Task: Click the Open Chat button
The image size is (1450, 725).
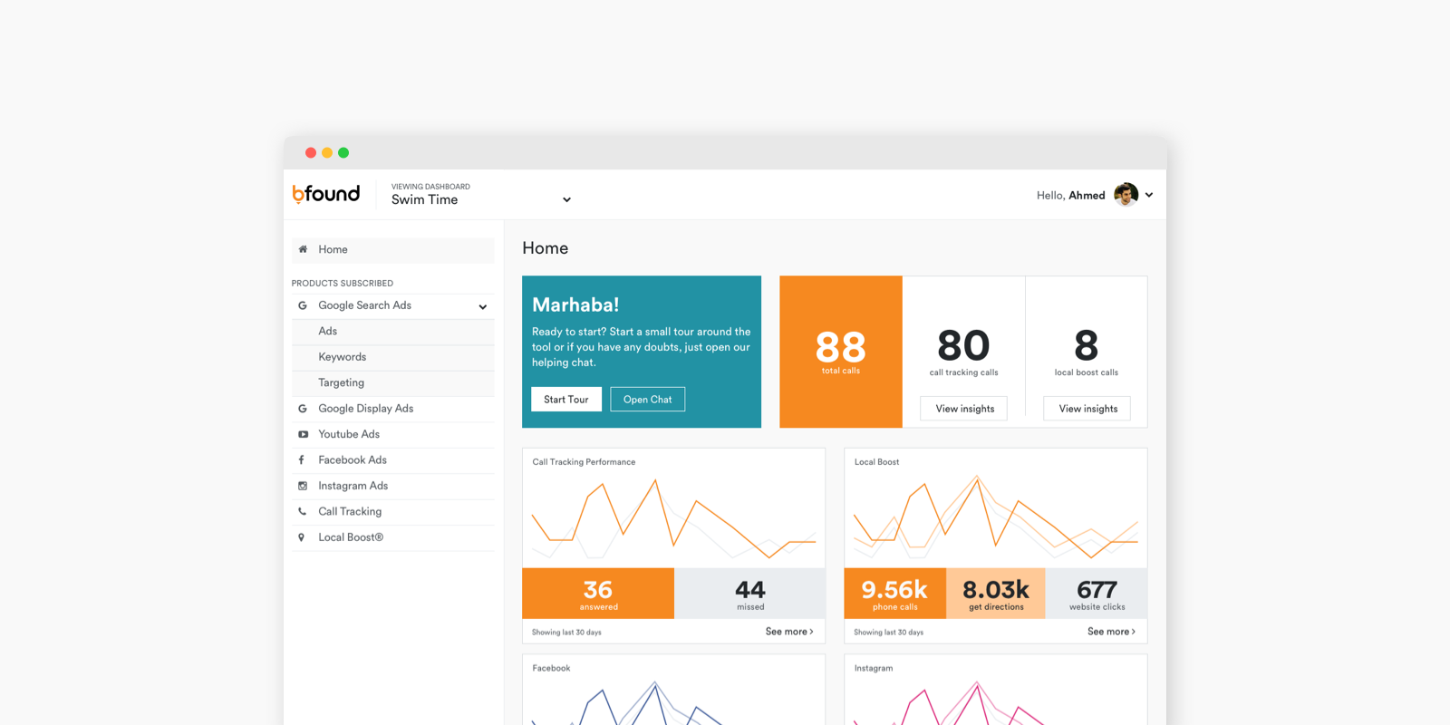Action: click(648, 400)
